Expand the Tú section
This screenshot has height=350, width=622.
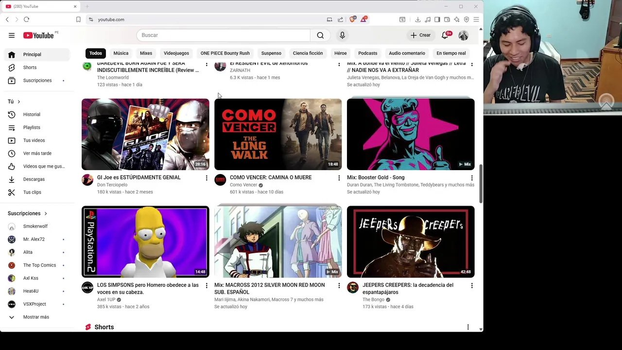click(14, 102)
